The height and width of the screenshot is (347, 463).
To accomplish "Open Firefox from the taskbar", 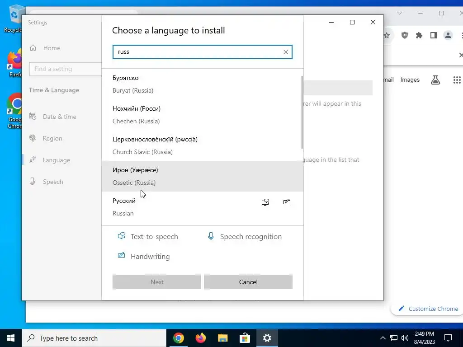I will [x=200, y=338].
